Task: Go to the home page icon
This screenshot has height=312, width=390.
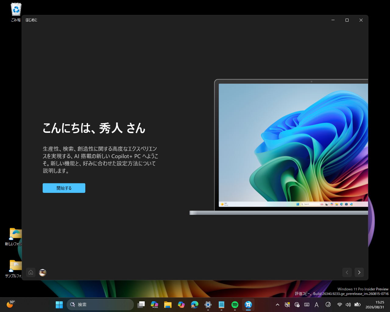Action: coord(31,272)
